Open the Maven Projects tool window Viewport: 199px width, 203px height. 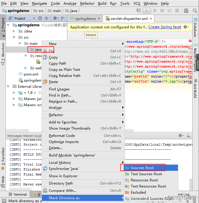pos(195,58)
